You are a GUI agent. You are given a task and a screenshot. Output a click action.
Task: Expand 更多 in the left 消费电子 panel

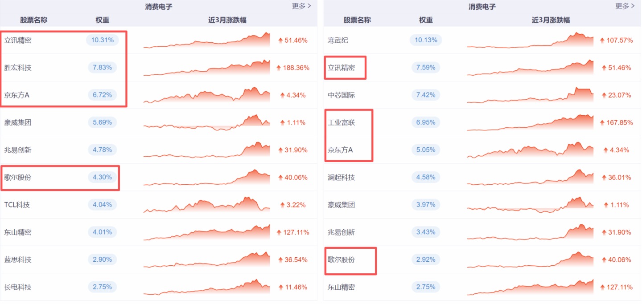(301, 6)
